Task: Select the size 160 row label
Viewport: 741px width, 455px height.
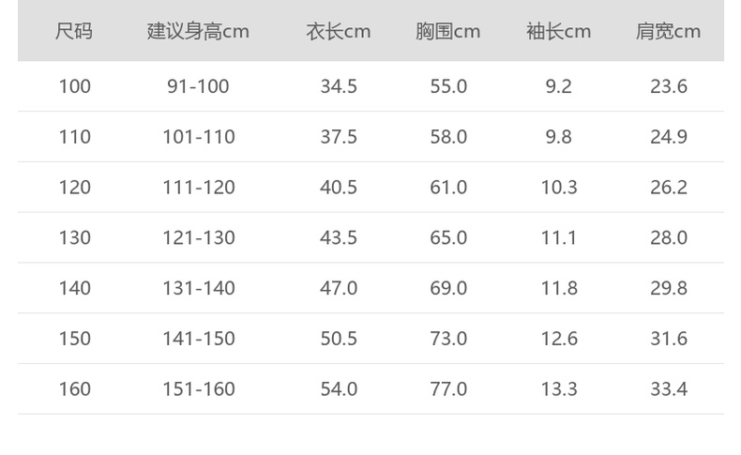Action: 75,388
